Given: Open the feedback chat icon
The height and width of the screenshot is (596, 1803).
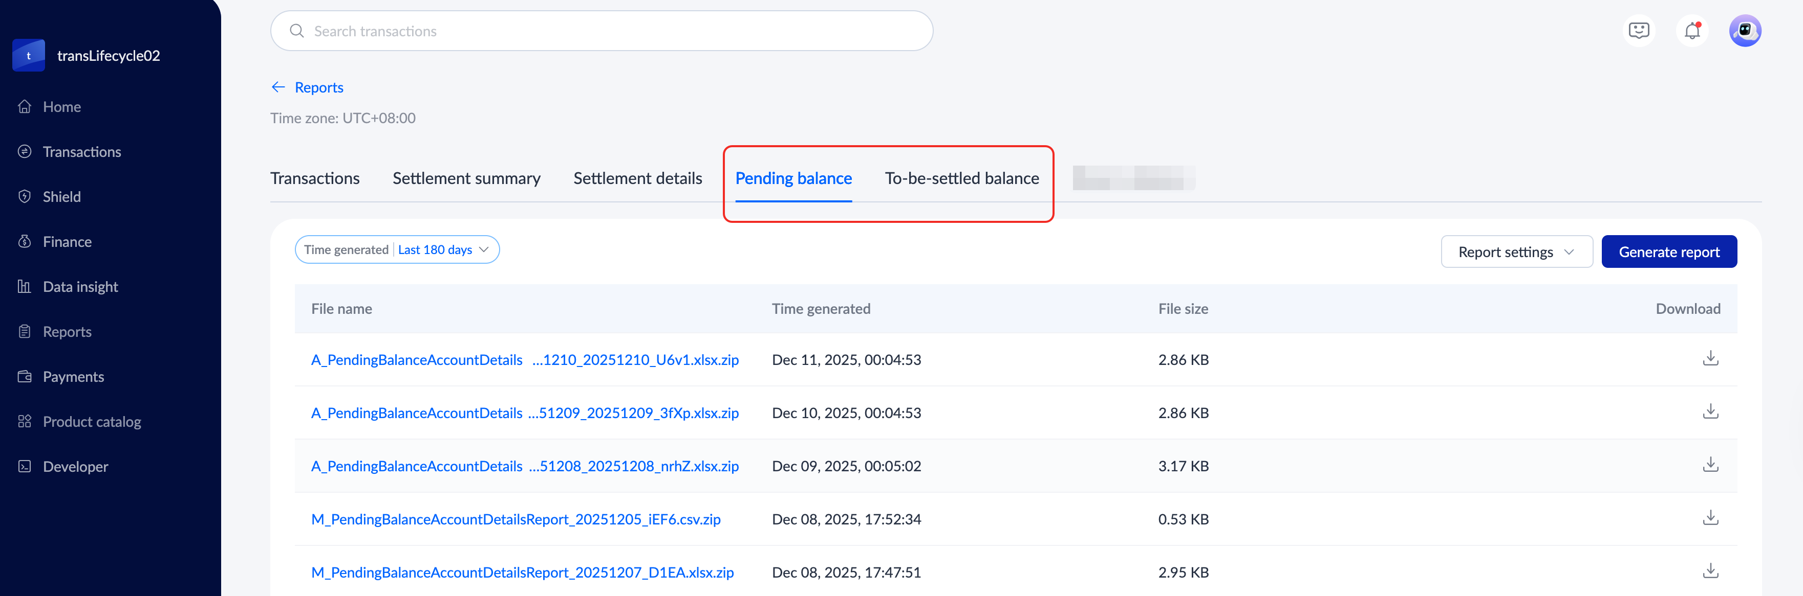Looking at the screenshot, I should [1639, 31].
